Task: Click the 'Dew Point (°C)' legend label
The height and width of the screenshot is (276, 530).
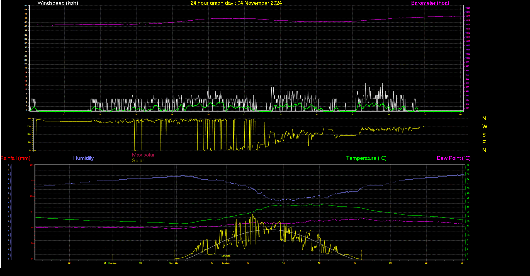Action: (454, 158)
